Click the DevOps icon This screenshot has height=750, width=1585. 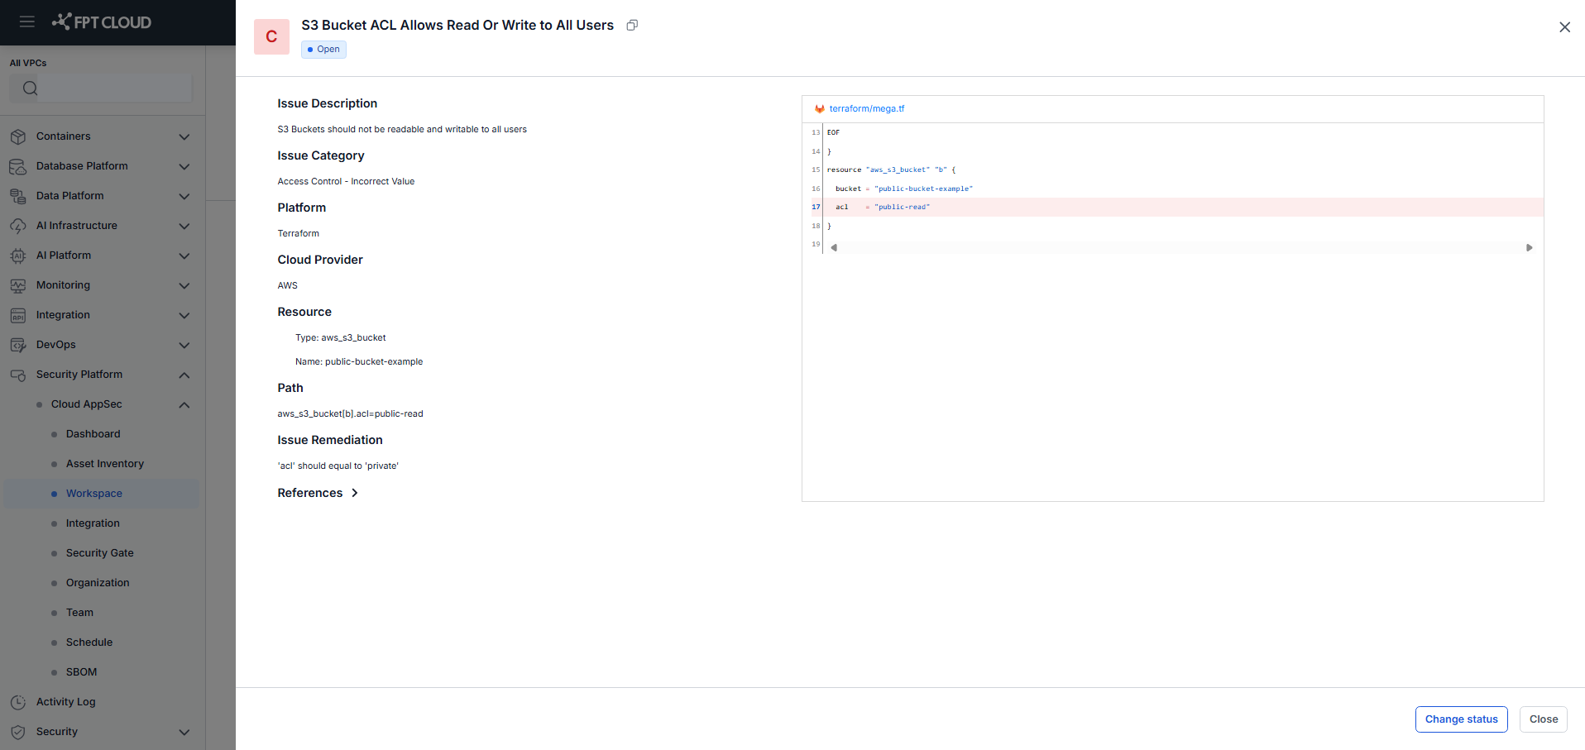point(18,345)
